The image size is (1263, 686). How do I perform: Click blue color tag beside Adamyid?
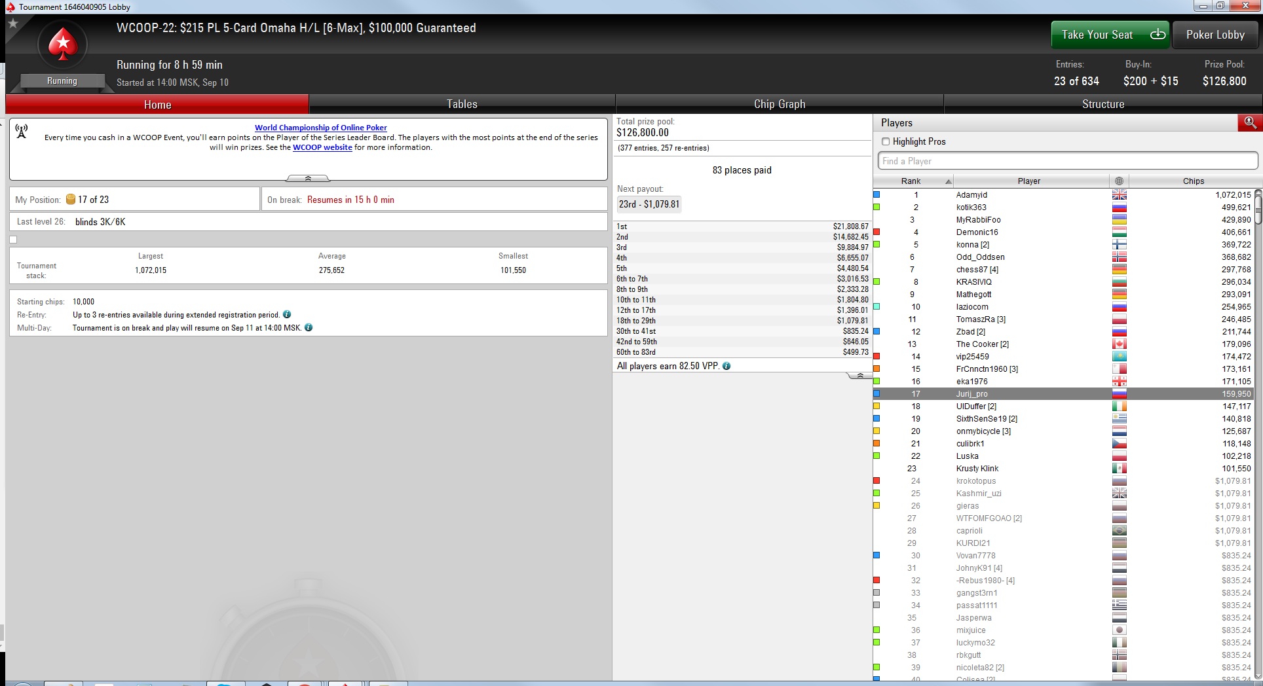[x=877, y=195]
